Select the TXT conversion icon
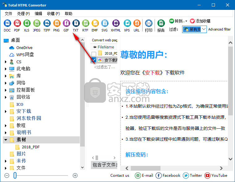235x182 pixels. 76,23
